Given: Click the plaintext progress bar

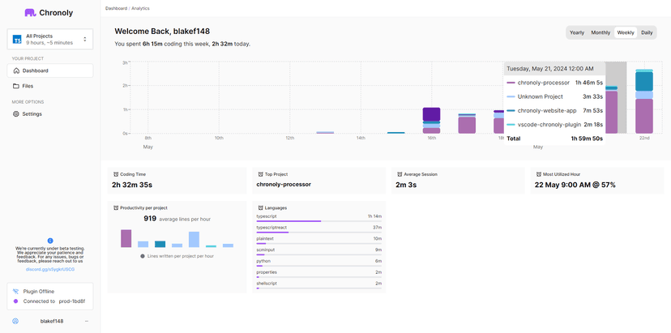Looking at the screenshot, I should click(318, 244).
